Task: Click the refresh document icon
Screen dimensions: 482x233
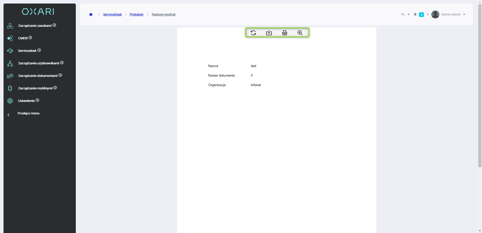Action: (253, 33)
